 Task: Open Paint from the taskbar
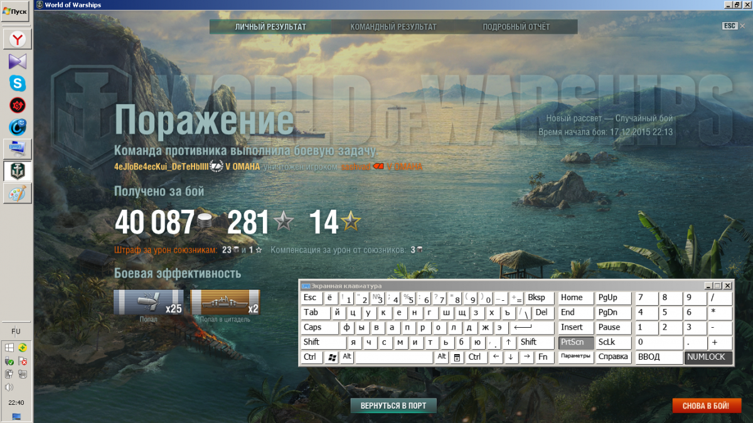(x=17, y=193)
